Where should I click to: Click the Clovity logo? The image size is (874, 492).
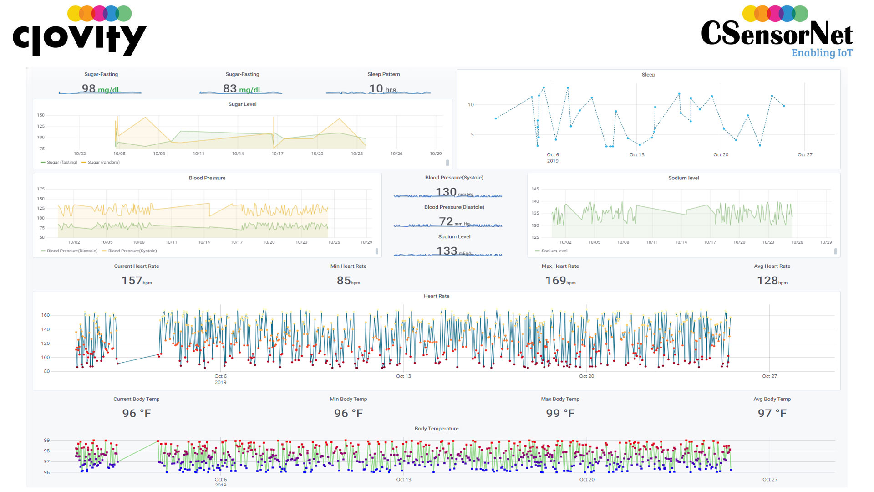[x=80, y=31]
